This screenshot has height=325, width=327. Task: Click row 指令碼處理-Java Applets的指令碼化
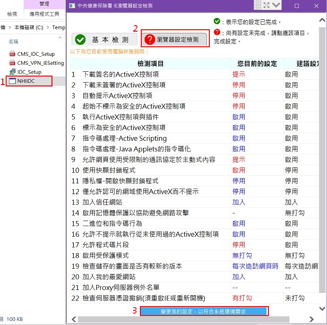pos(194,149)
